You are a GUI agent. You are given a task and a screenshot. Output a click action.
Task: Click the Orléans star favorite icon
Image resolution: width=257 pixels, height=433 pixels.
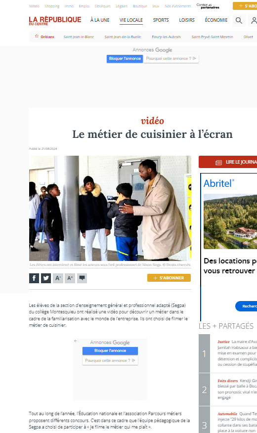click(x=37, y=36)
